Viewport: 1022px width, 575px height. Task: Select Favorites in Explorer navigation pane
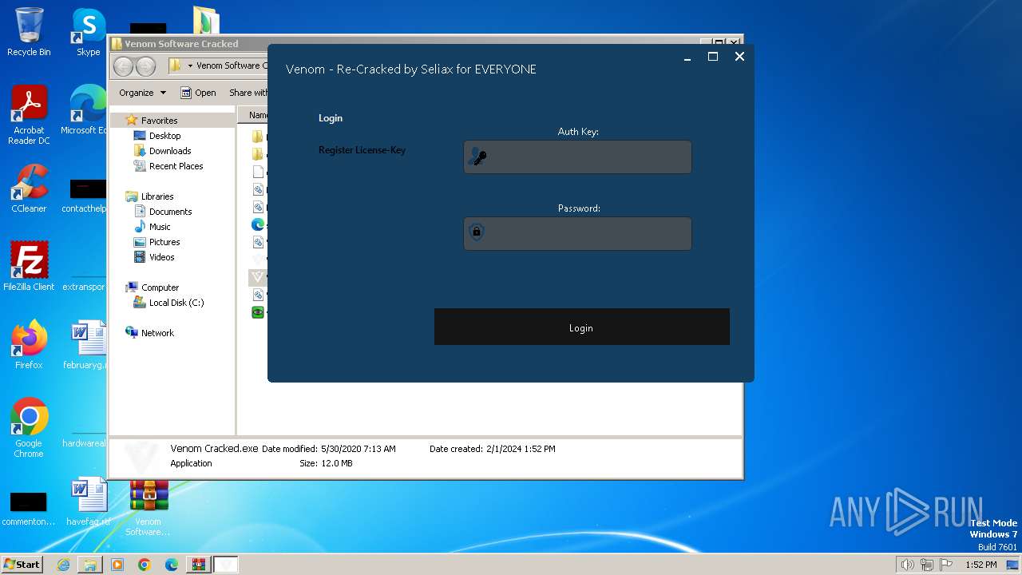(159, 121)
